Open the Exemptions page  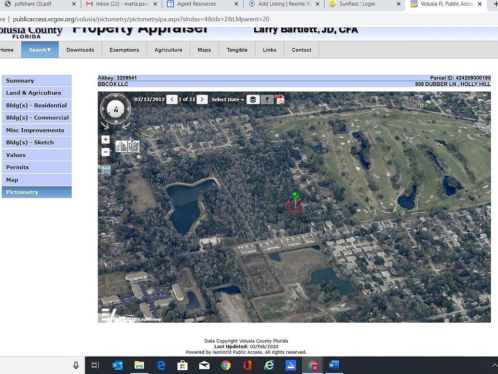coord(124,50)
